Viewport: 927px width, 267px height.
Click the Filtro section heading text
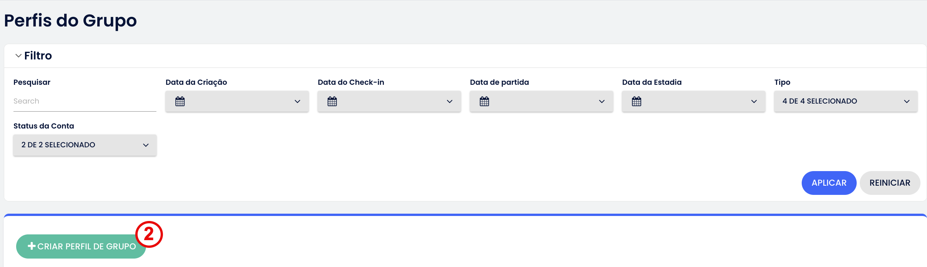click(x=38, y=56)
